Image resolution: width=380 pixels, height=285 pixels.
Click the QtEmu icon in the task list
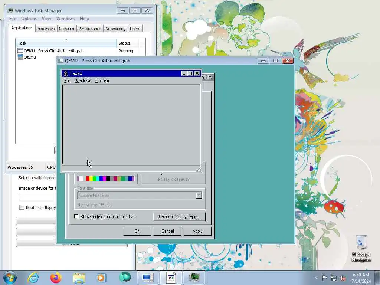pyautogui.click(x=20, y=57)
